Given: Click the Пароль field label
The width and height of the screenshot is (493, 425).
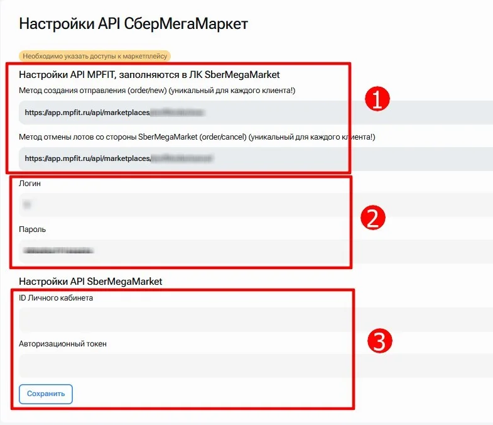Looking at the screenshot, I should coord(33,229).
